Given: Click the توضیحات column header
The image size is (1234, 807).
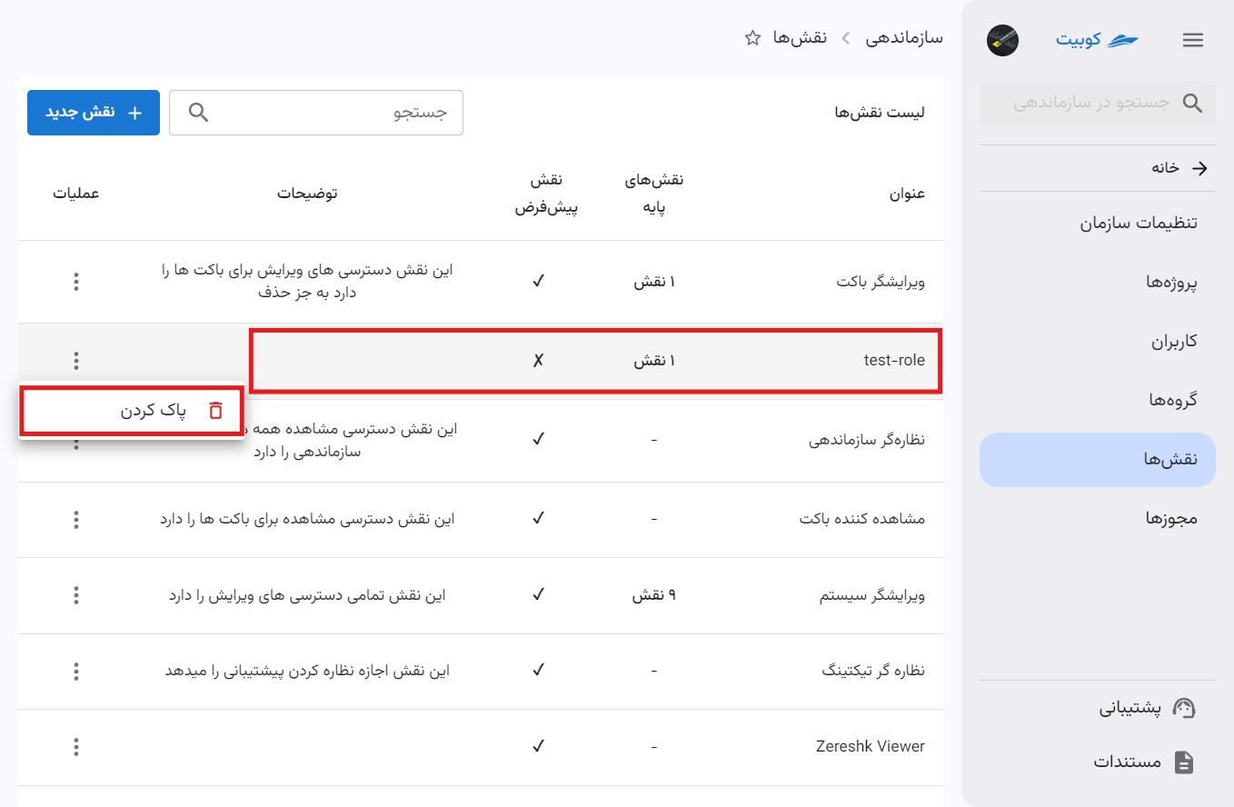Looking at the screenshot, I should pos(307,194).
